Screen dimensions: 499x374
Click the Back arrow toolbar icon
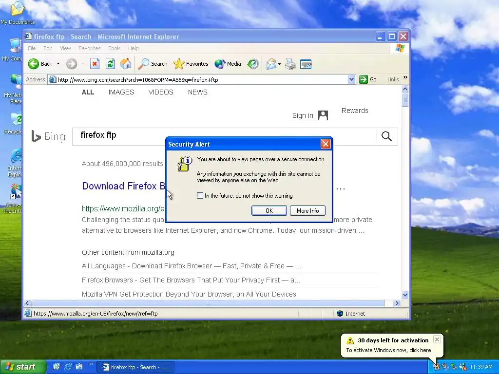[x=34, y=64]
